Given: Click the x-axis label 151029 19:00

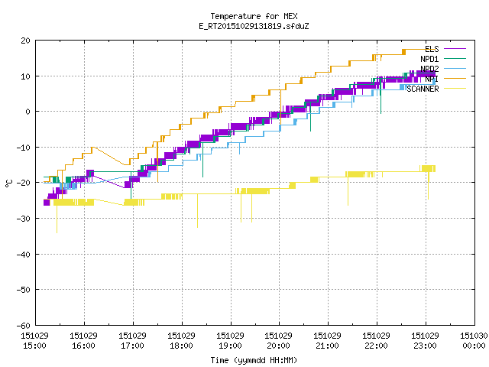Looking at the screenshot, I should [231, 341].
